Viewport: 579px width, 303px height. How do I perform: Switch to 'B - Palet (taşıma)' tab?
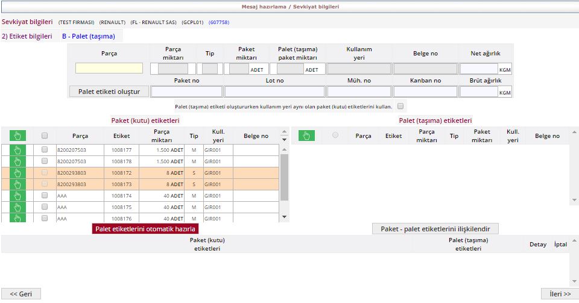pos(88,36)
